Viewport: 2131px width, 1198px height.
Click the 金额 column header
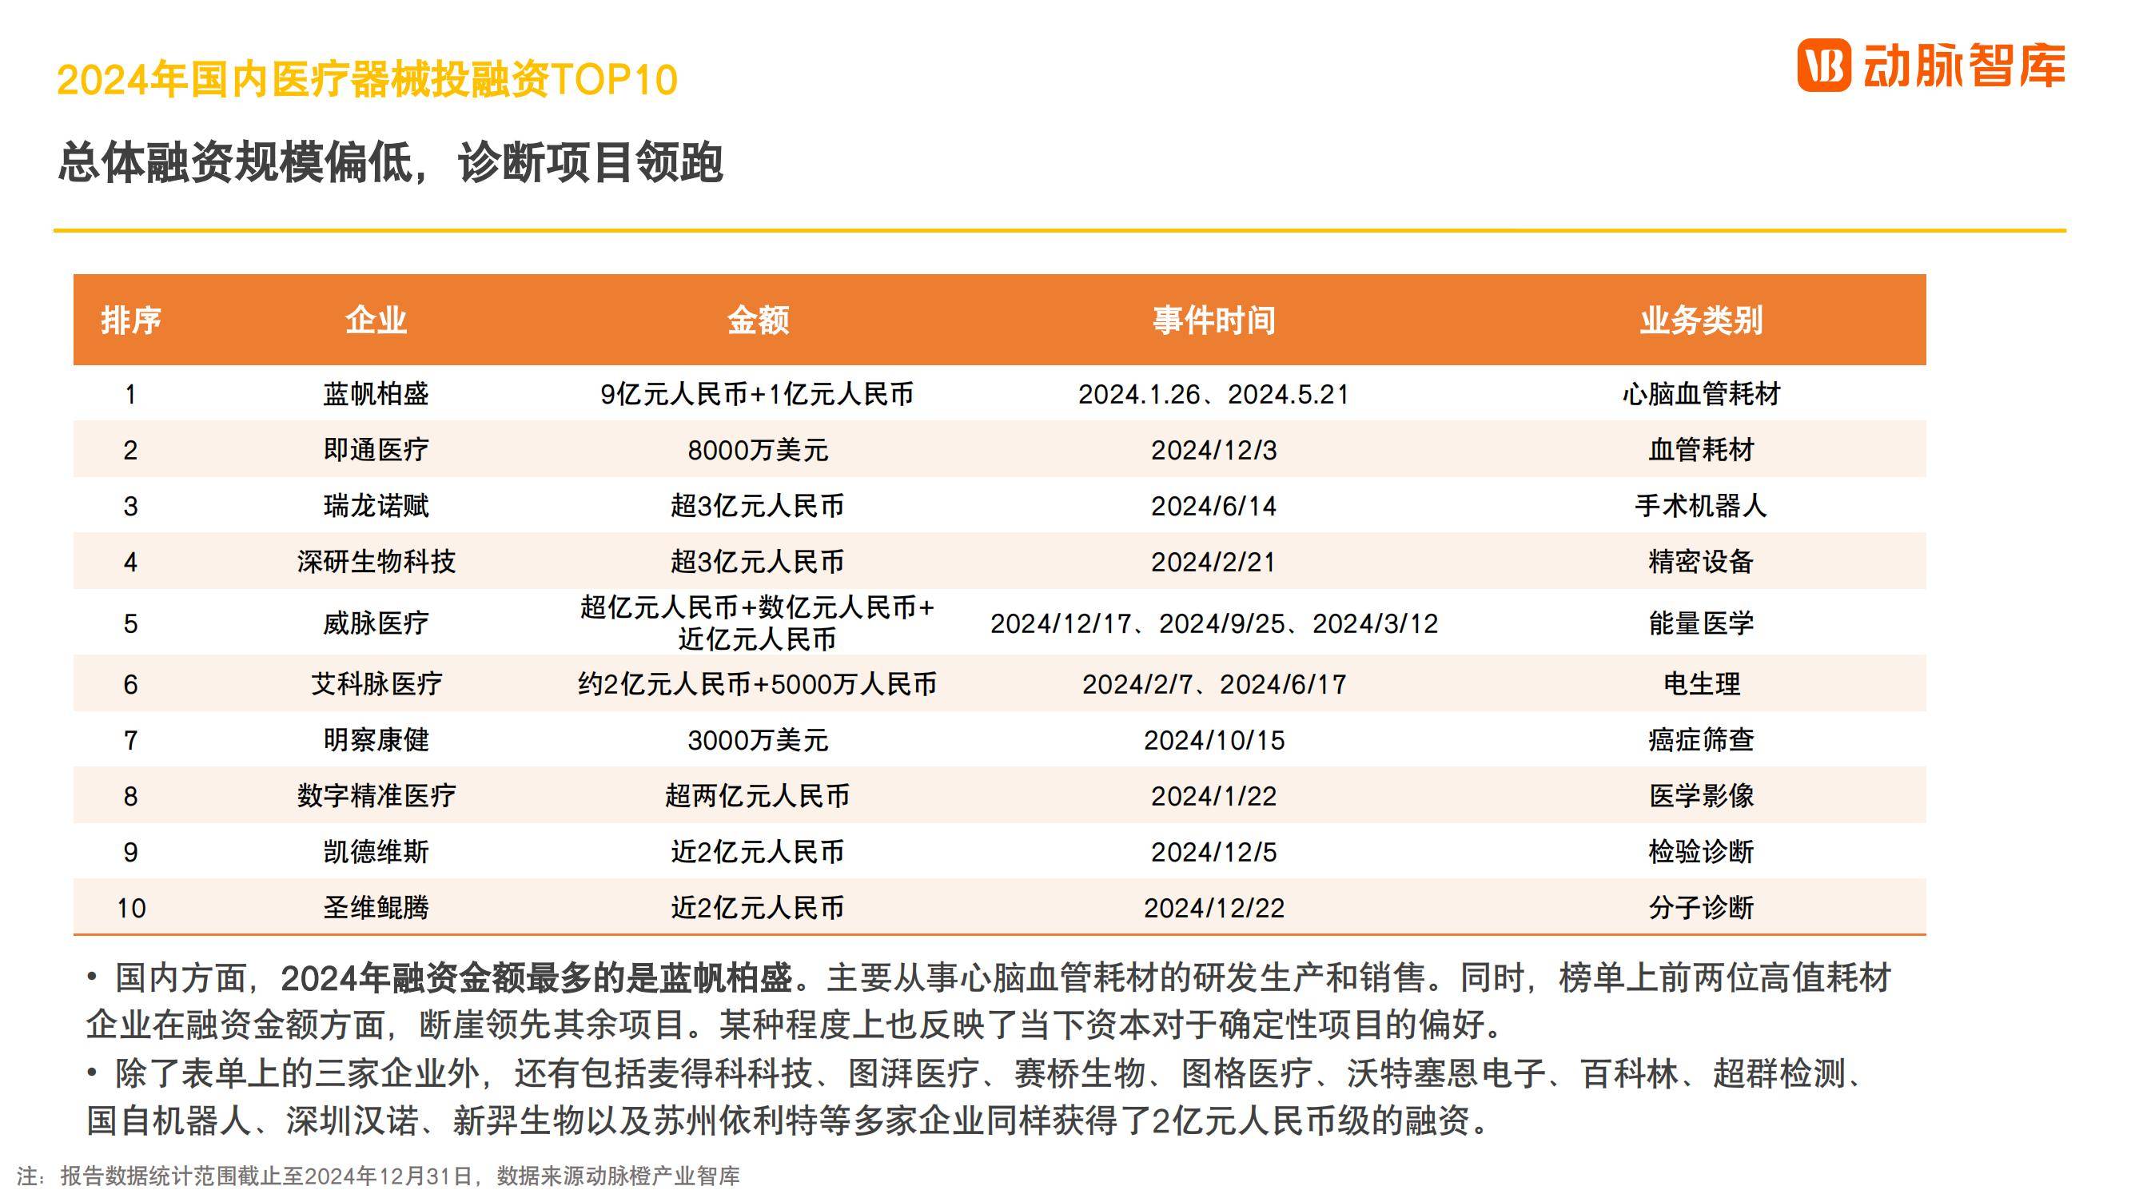(758, 320)
